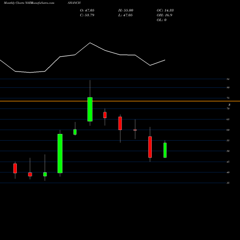Image resolution: width=240 pixels, height=240 pixels.
Task: Click the 'OL: 0' value
Action: 162,20
